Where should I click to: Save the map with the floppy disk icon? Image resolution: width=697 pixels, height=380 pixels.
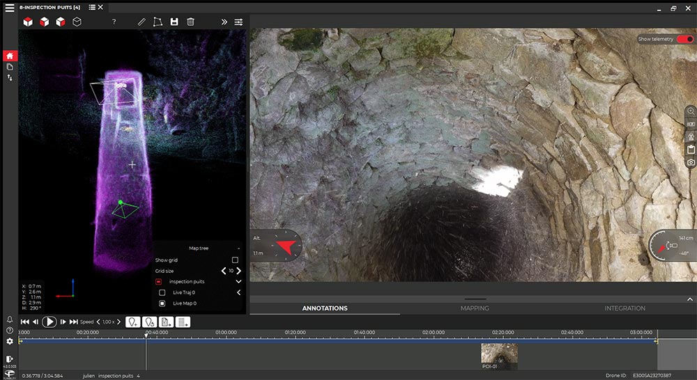[174, 22]
